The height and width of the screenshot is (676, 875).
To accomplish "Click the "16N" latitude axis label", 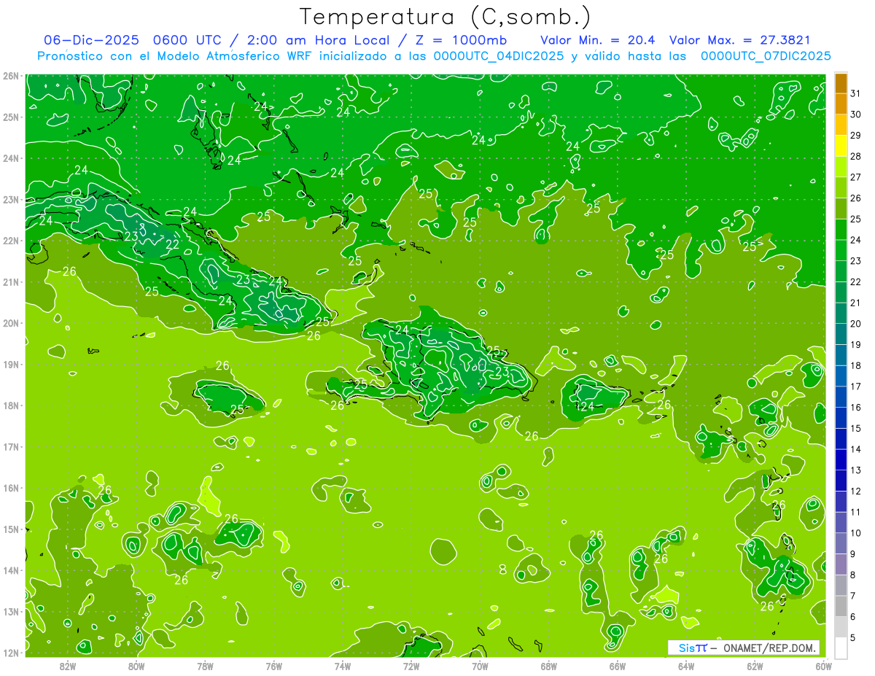I will click(11, 488).
